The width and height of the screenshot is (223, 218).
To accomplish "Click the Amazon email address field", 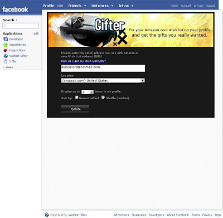I will (x=103, y=68).
